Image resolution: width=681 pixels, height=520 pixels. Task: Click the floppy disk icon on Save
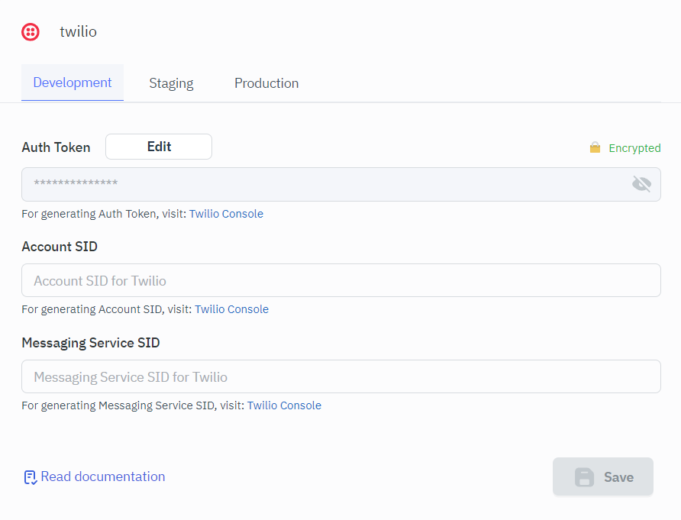(584, 477)
